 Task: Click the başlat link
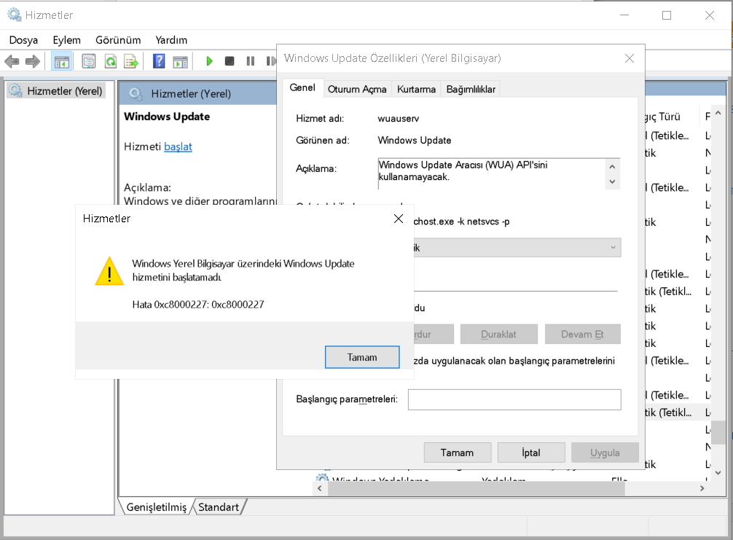click(x=178, y=146)
